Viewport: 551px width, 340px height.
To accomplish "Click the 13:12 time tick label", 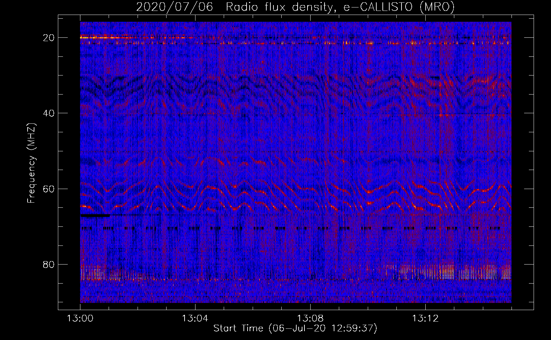I will [x=425, y=319].
